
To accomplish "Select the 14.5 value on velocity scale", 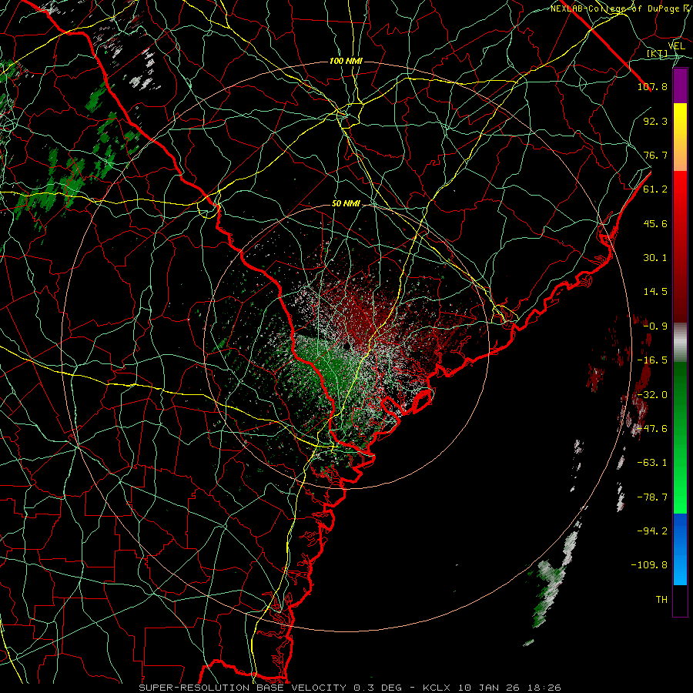I will pos(655,292).
